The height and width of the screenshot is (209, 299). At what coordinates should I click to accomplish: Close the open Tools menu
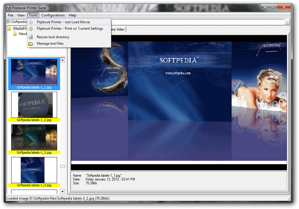[33, 15]
